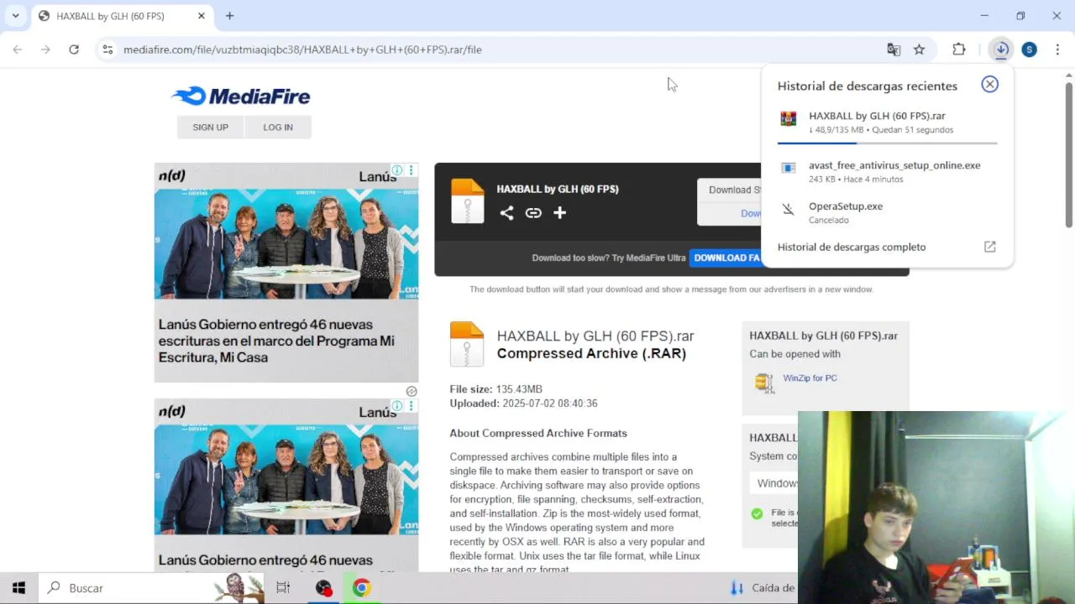Select the cancelled OperaSetup.exe download entry

point(887,212)
